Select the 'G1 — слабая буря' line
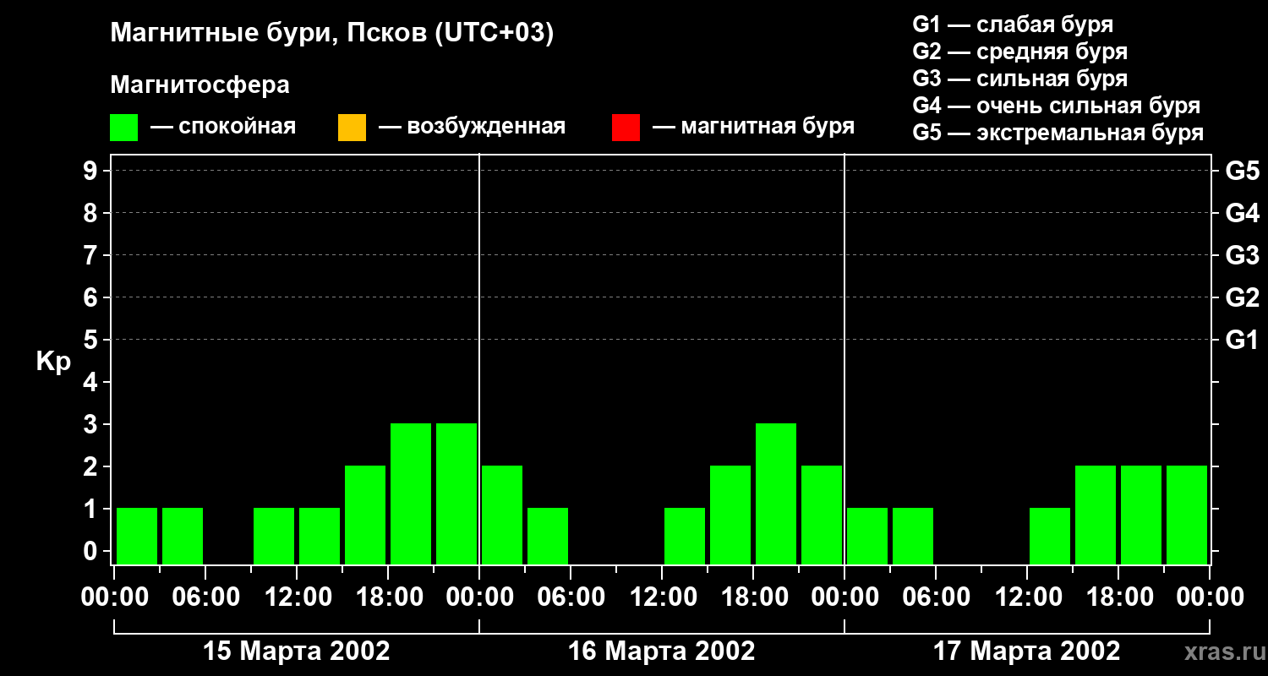This screenshot has width=1268, height=676. click(1013, 24)
